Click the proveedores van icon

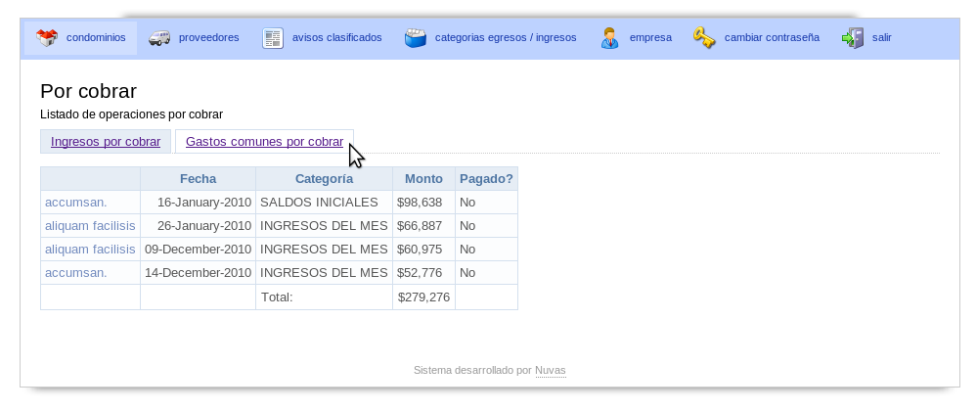tap(158, 38)
